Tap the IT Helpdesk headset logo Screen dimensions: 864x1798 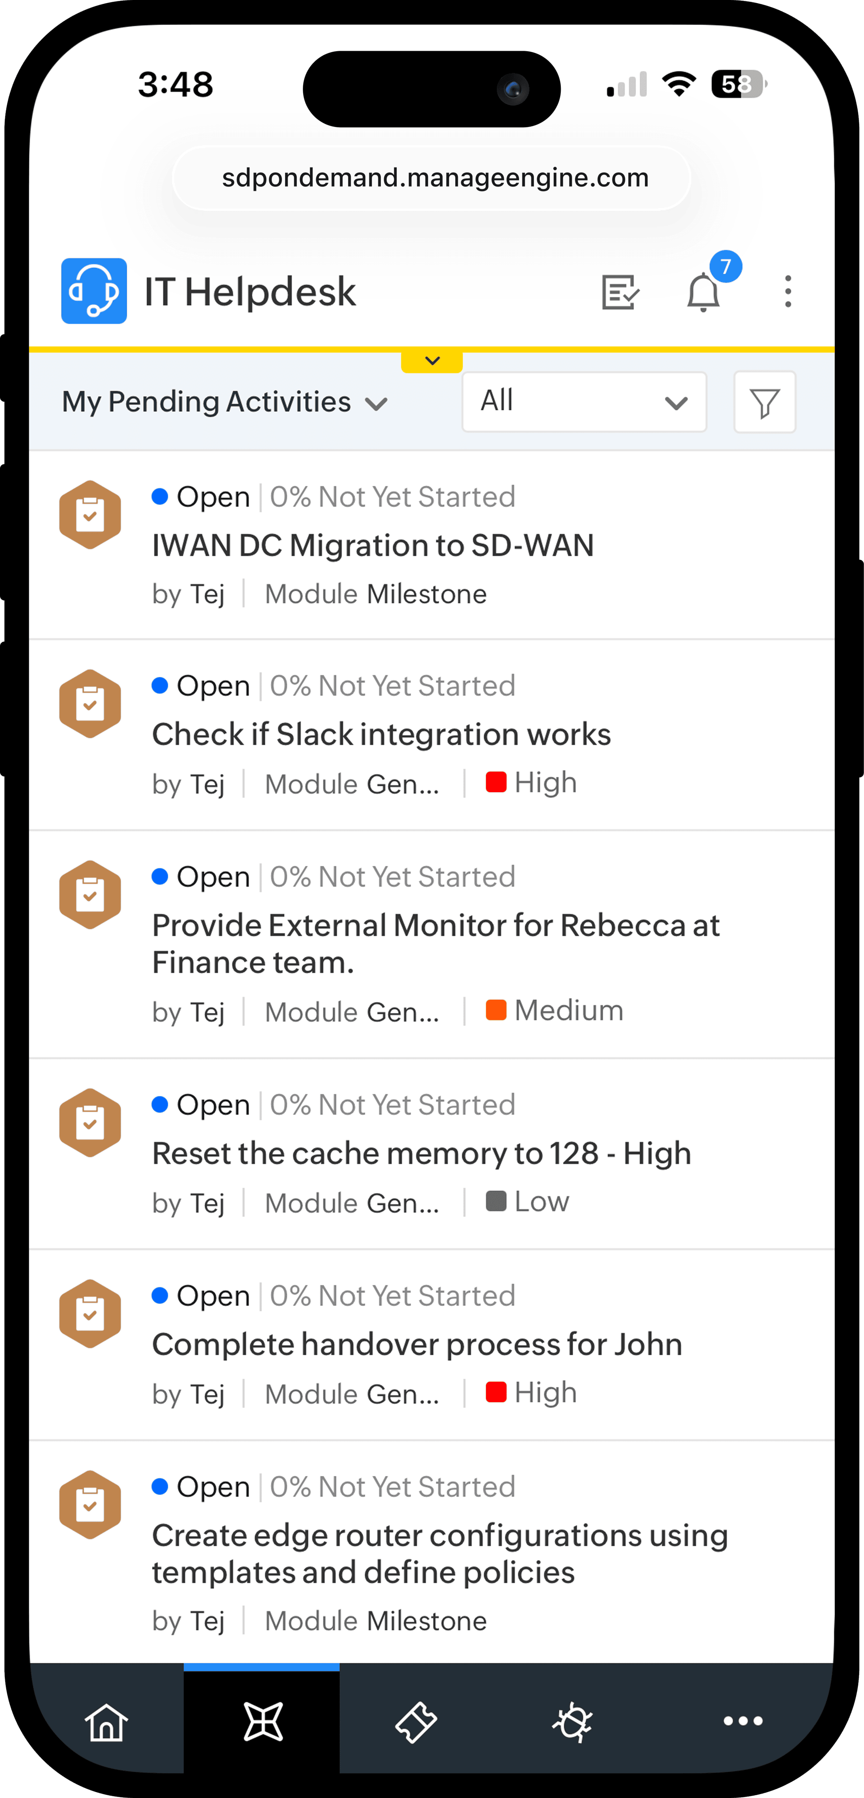[x=94, y=291]
